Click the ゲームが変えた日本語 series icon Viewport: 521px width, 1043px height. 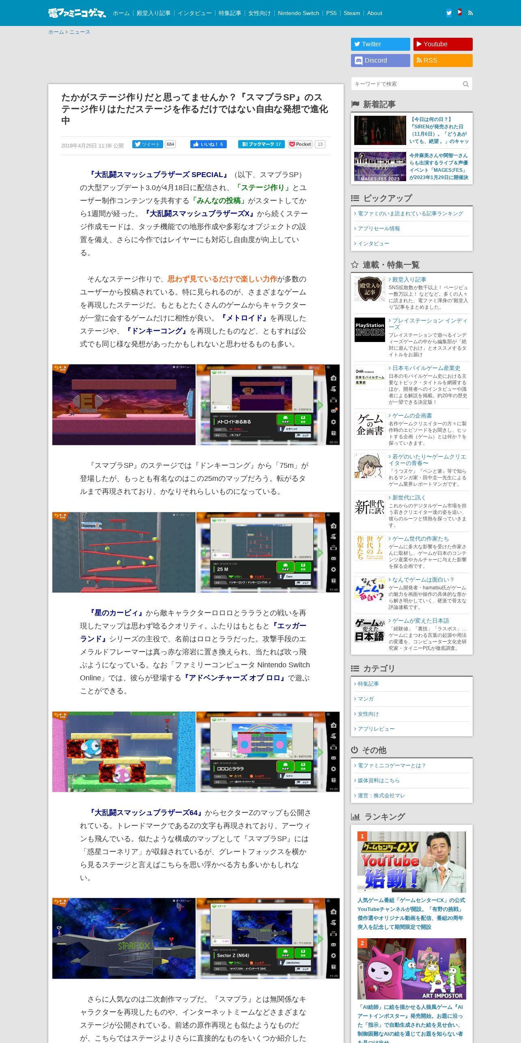(x=370, y=630)
